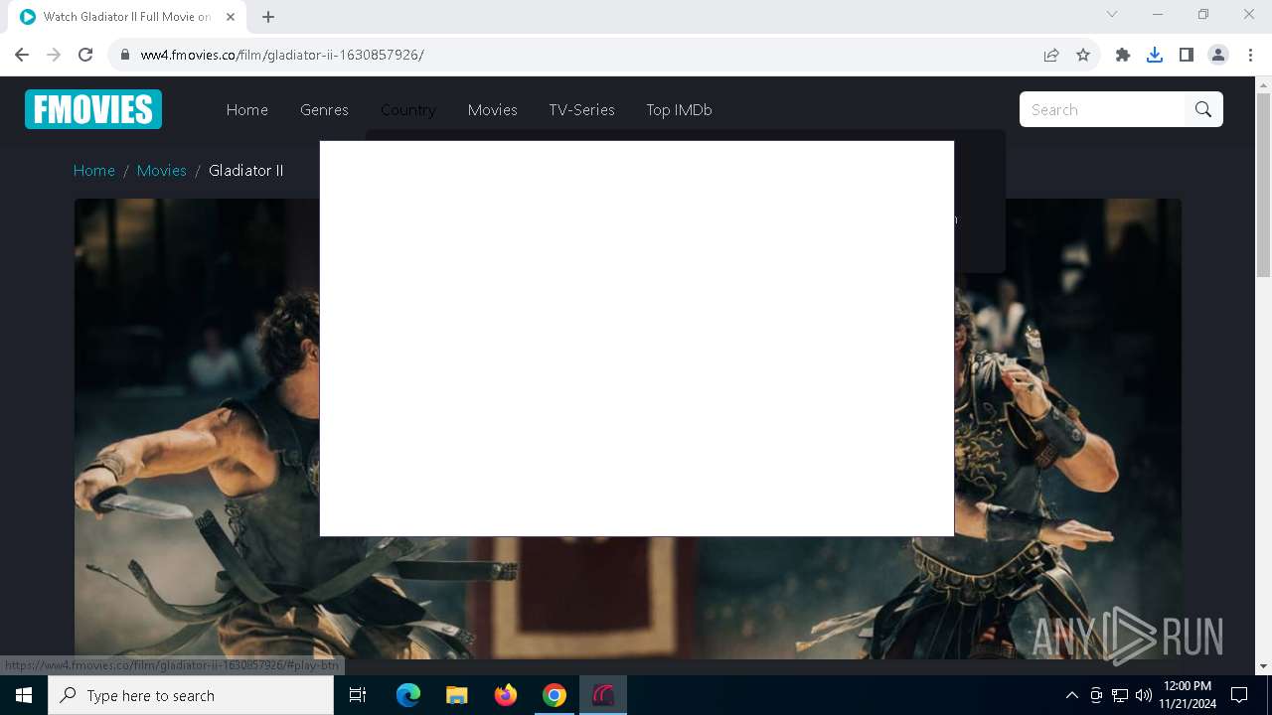
Task: Click the scrollbar down arrow
Action: click(1264, 666)
